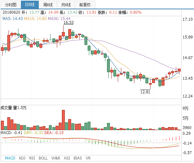
Task: Click the 12.81 low price label
Action: 145,92
